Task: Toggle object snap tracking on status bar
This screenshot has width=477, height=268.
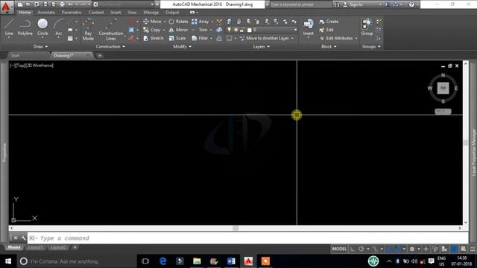Action: [388, 249]
